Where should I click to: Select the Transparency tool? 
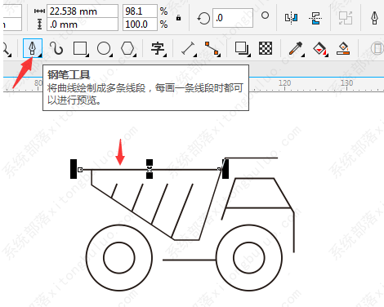pyautogui.click(x=266, y=48)
